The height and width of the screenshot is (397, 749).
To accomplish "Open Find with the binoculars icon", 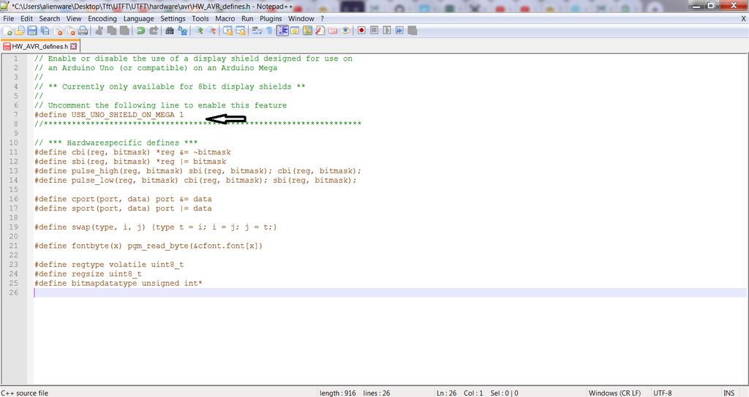I will (169, 31).
